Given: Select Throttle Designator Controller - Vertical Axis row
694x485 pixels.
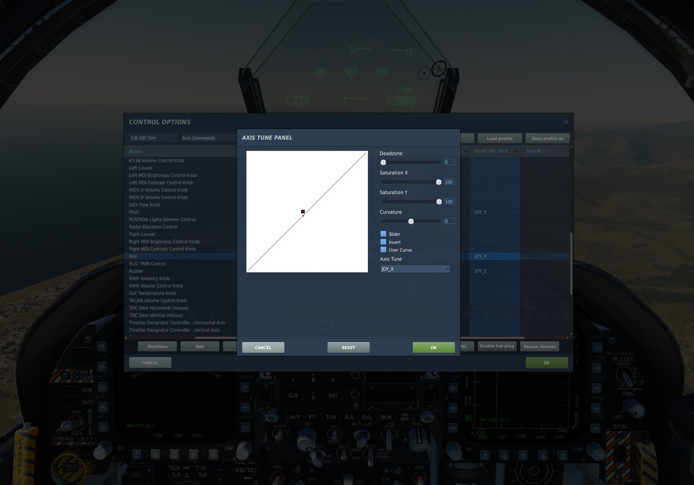Looking at the screenshot, I should click(x=180, y=330).
